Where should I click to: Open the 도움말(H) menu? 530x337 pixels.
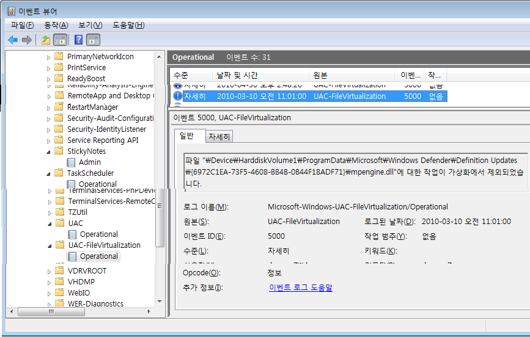(128, 25)
